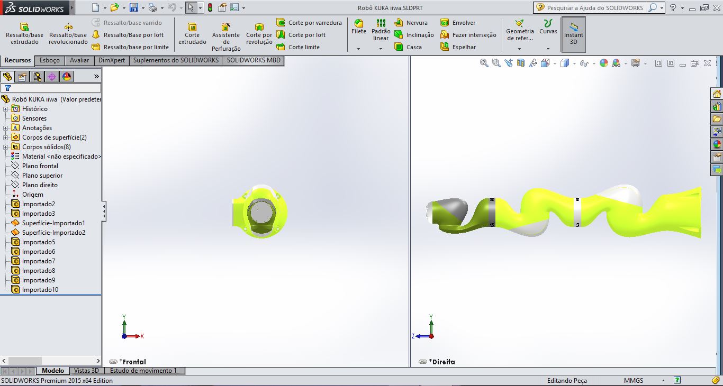Click the Display Style cube icon
This screenshot has height=386, width=723.
click(x=564, y=63)
